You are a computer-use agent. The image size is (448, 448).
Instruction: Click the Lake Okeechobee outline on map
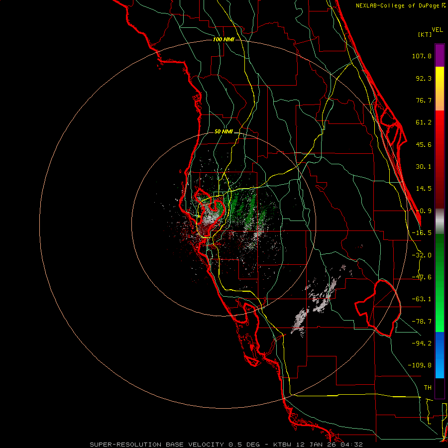point(378,308)
